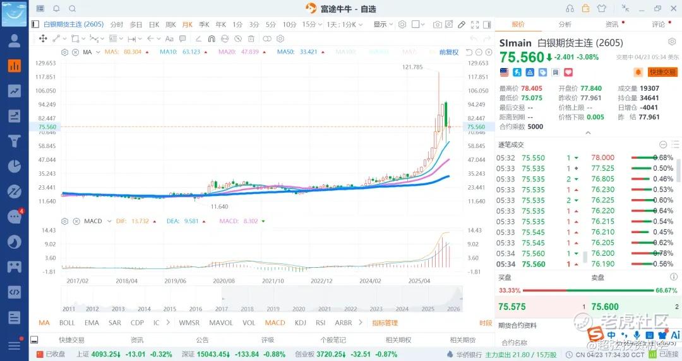This screenshot has width=682, height=361.
Task: Click the 快捷交易 orange button
Action: point(662,72)
